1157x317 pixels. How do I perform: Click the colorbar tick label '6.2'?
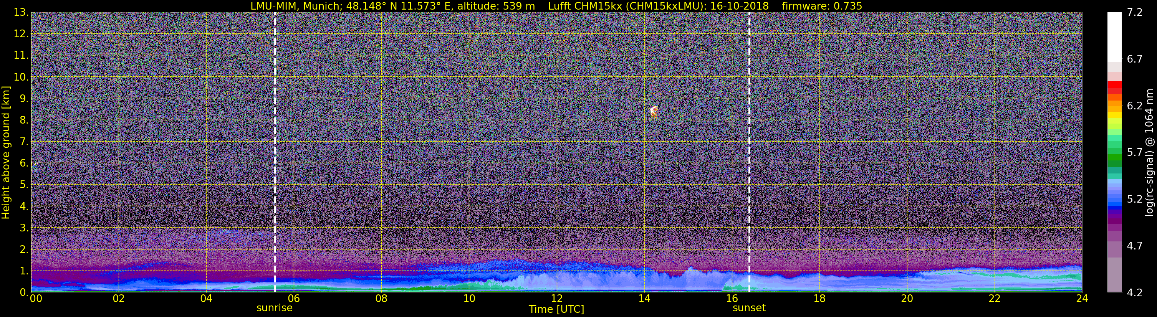[x=1135, y=106]
